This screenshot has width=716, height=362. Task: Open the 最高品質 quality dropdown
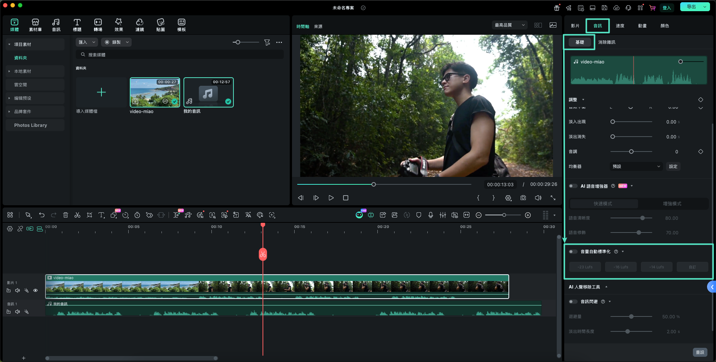[509, 25]
